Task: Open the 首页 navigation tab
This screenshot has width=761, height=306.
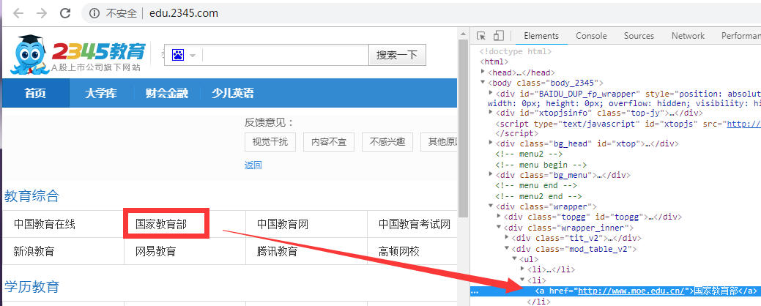Action: click(x=35, y=93)
